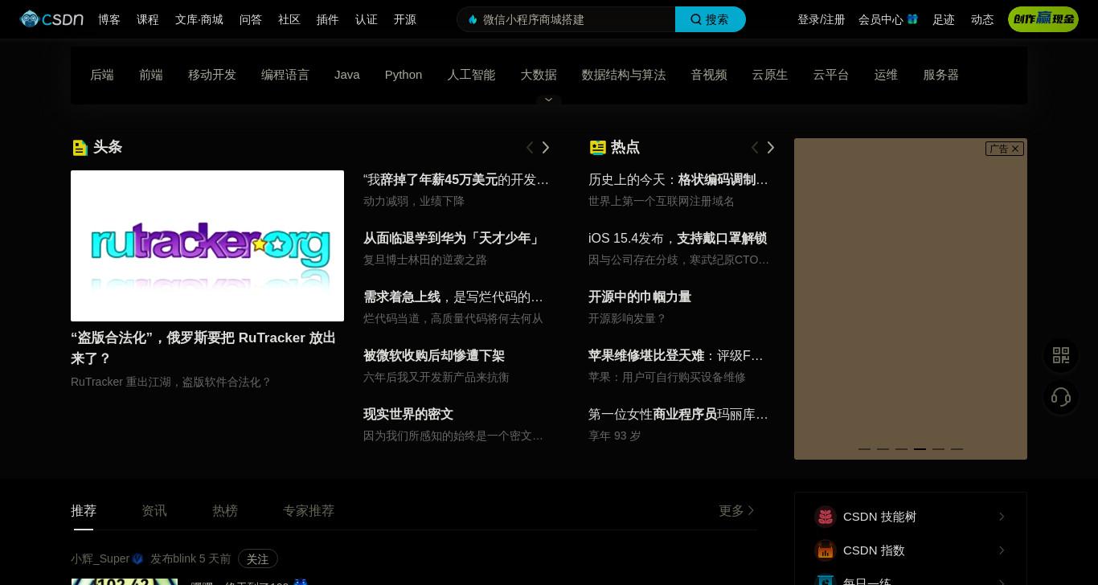Viewport: 1098px width, 585px height.
Task: Switch to the 热榜 tab
Action: [225, 511]
